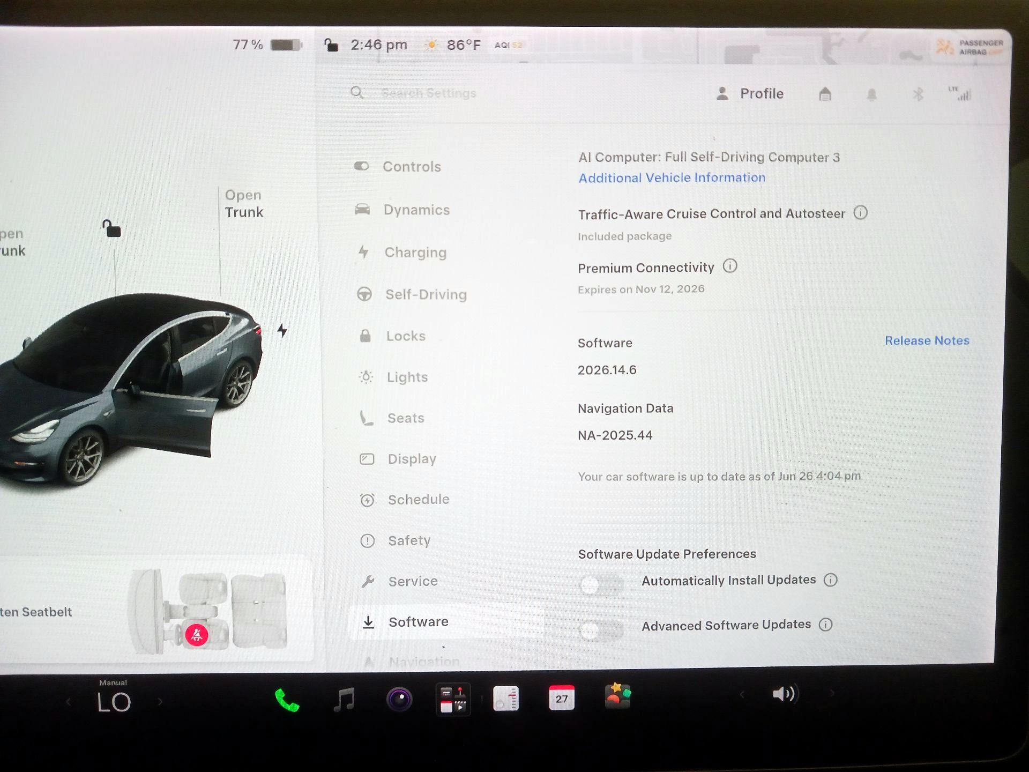This screenshot has height=772, width=1029.
Task: Focus the Search Settings field
Action: [x=429, y=93]
